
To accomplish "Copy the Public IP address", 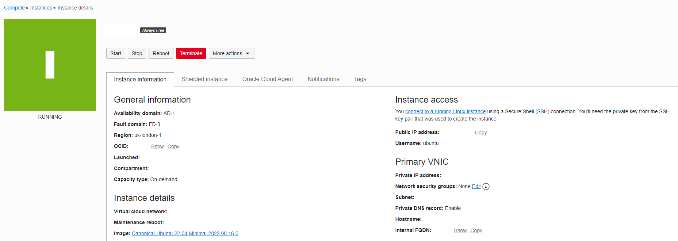I will (x=481, y=133).
